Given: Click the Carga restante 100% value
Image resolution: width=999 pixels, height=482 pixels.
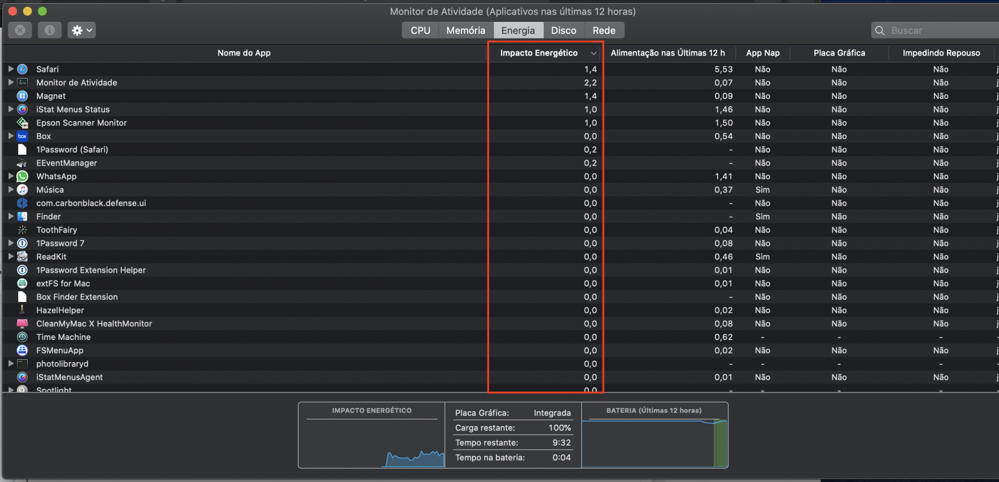Looking at the screenshot, I should 560,428.
